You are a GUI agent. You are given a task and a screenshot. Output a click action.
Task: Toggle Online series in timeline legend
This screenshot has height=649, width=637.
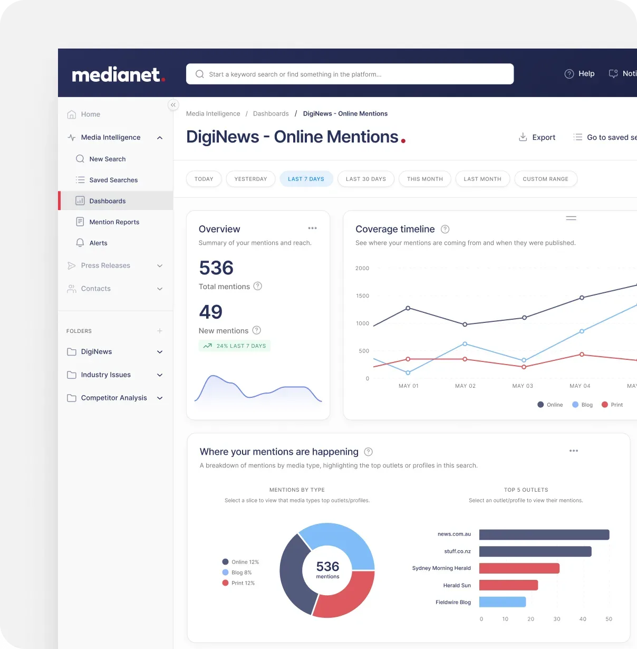click(550, 405)
